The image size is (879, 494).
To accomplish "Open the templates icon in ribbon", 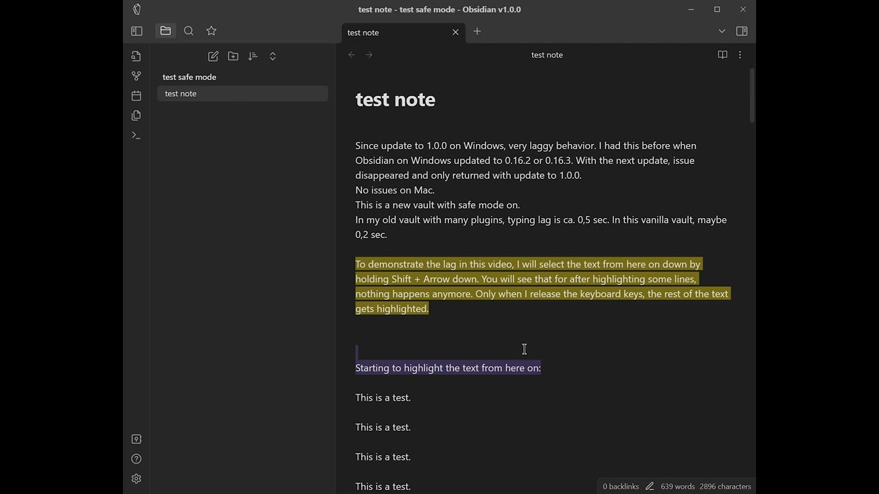I will click(x=136, y=115).
